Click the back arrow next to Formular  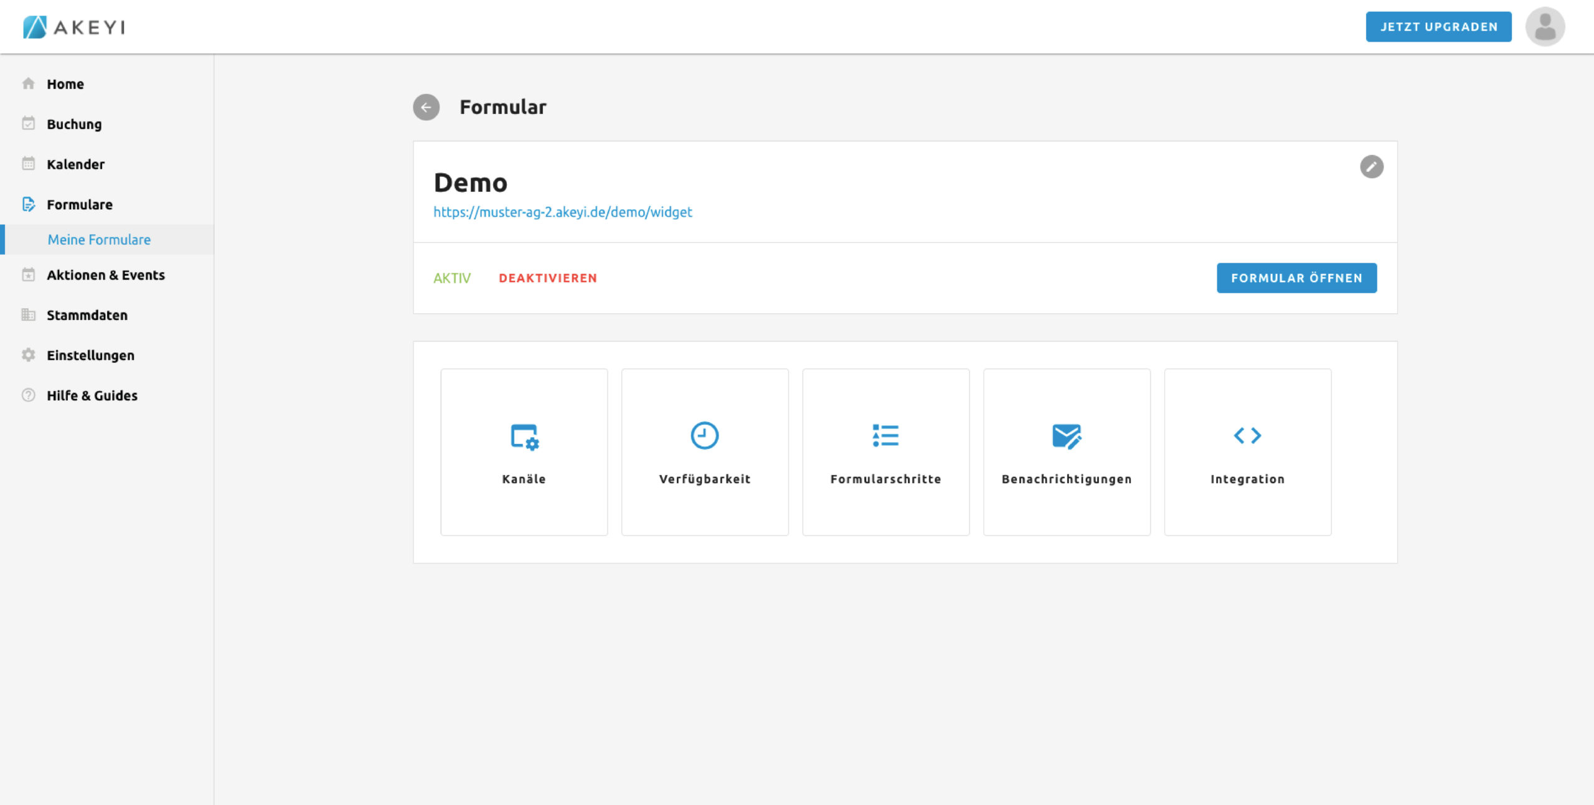[426, 107]
